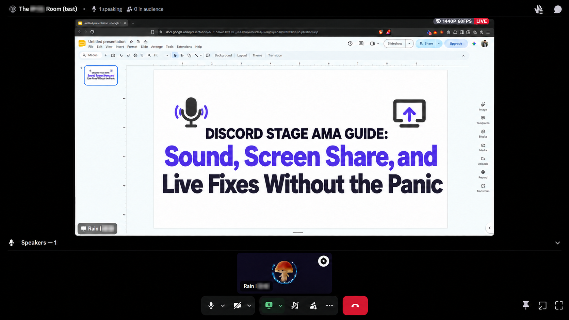
Task: Select the text box tool in Slides
Action: tap(182, 55)
